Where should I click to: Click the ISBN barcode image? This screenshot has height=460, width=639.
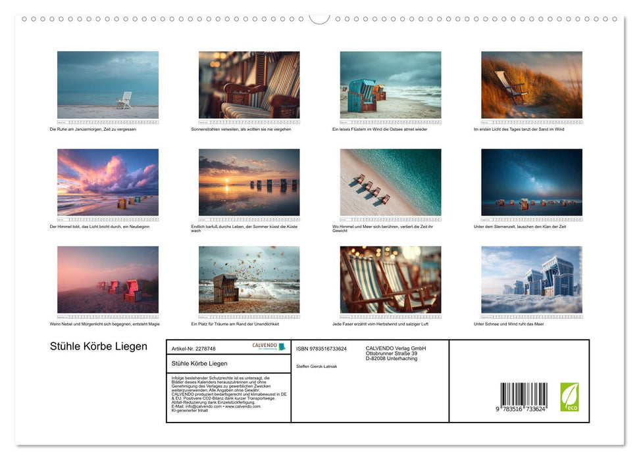click(x=523, y=397)
